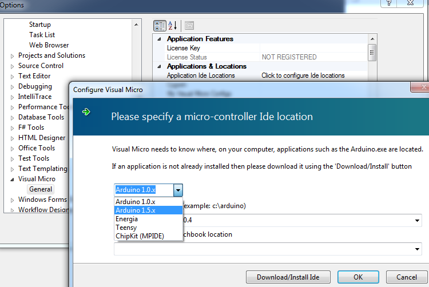
Task: Expand the Text Editor node
Action: click(x=12, y=77)
